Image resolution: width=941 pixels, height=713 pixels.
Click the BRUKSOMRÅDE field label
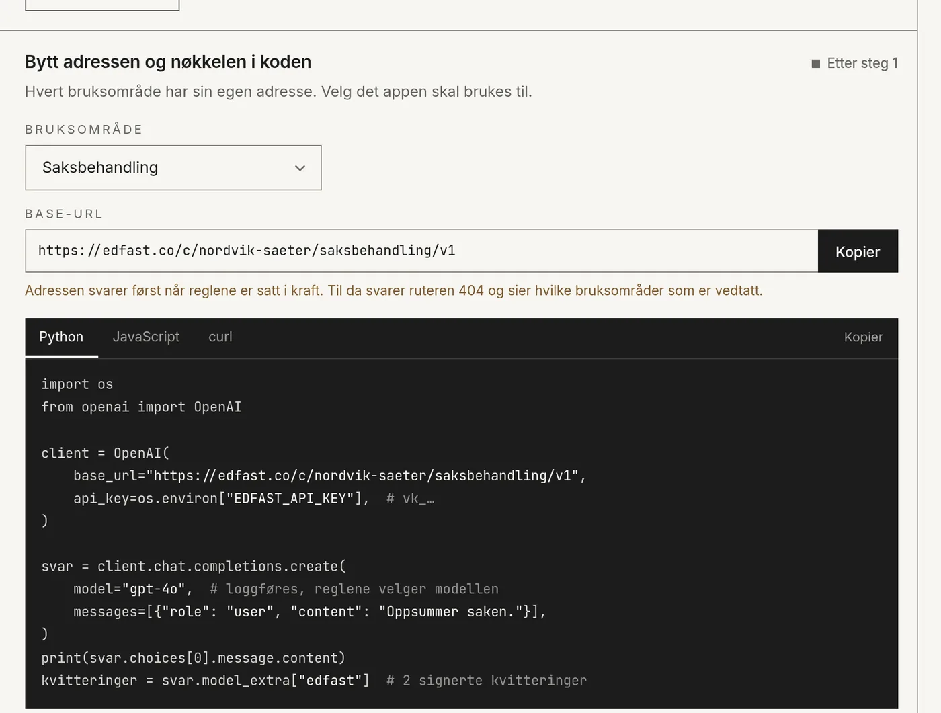pos(84,130)
